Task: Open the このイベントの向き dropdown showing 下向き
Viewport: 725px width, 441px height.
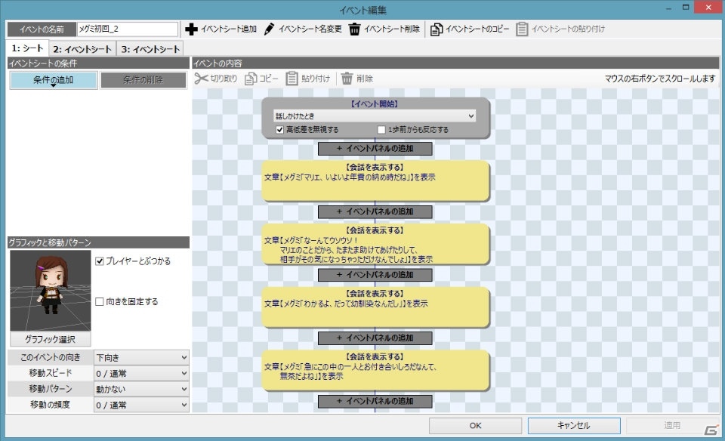Action: click(141, 357)
